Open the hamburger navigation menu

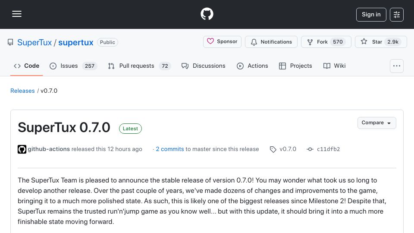(x=17, y=14)
